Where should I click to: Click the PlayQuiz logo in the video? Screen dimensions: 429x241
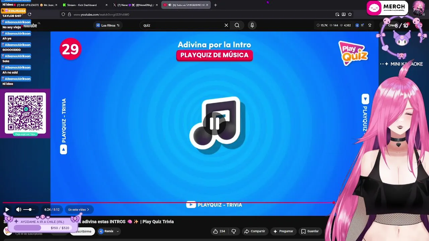tap(353, 53)
